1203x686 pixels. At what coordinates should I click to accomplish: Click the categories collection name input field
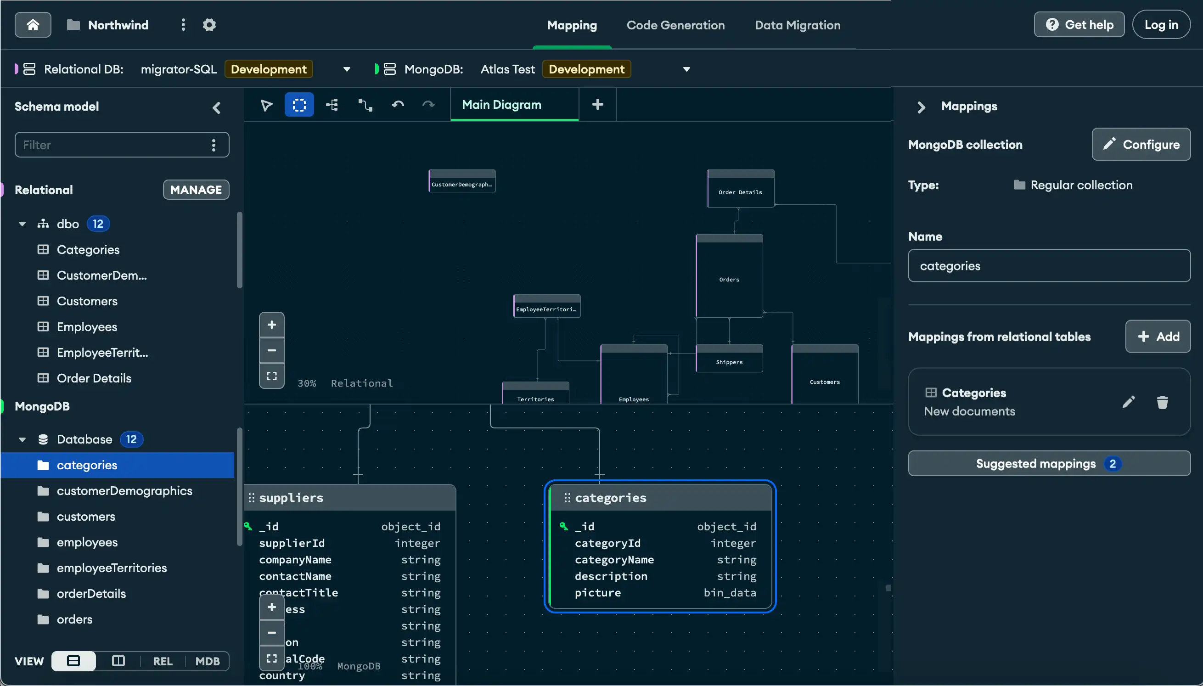(x=1048, y=265)
